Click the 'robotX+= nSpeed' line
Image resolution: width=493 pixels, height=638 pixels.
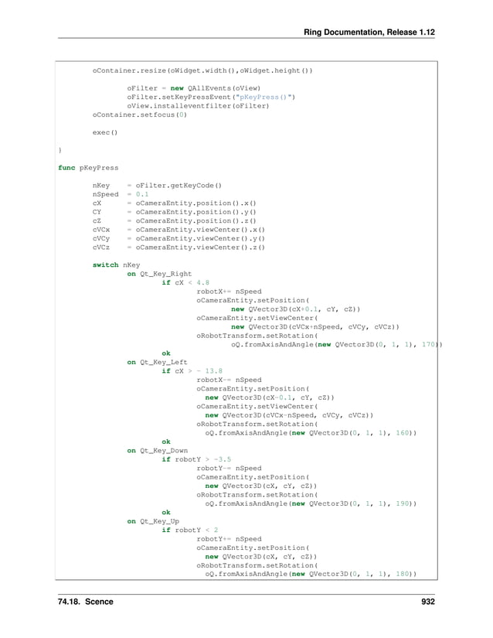(x=229, y=292)
